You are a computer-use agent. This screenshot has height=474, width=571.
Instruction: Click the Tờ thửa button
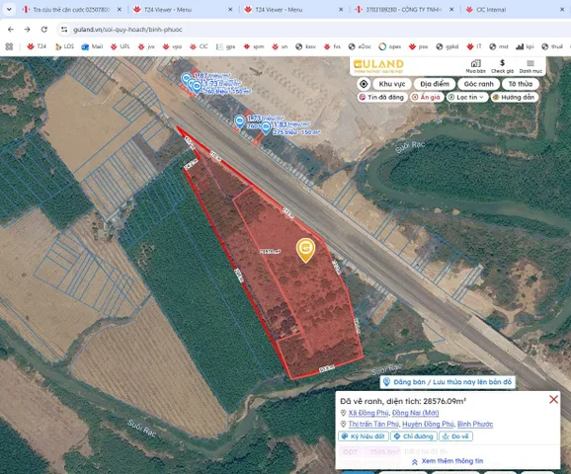(521, 84)
